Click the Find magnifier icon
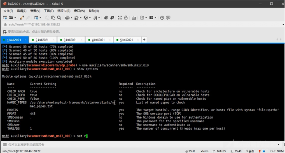Viewport: 285px width, 153px height. click(x=59, y=18)
